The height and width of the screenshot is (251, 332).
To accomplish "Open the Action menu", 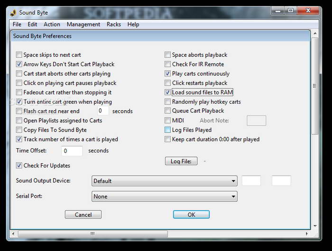I will tap(52, 24).
